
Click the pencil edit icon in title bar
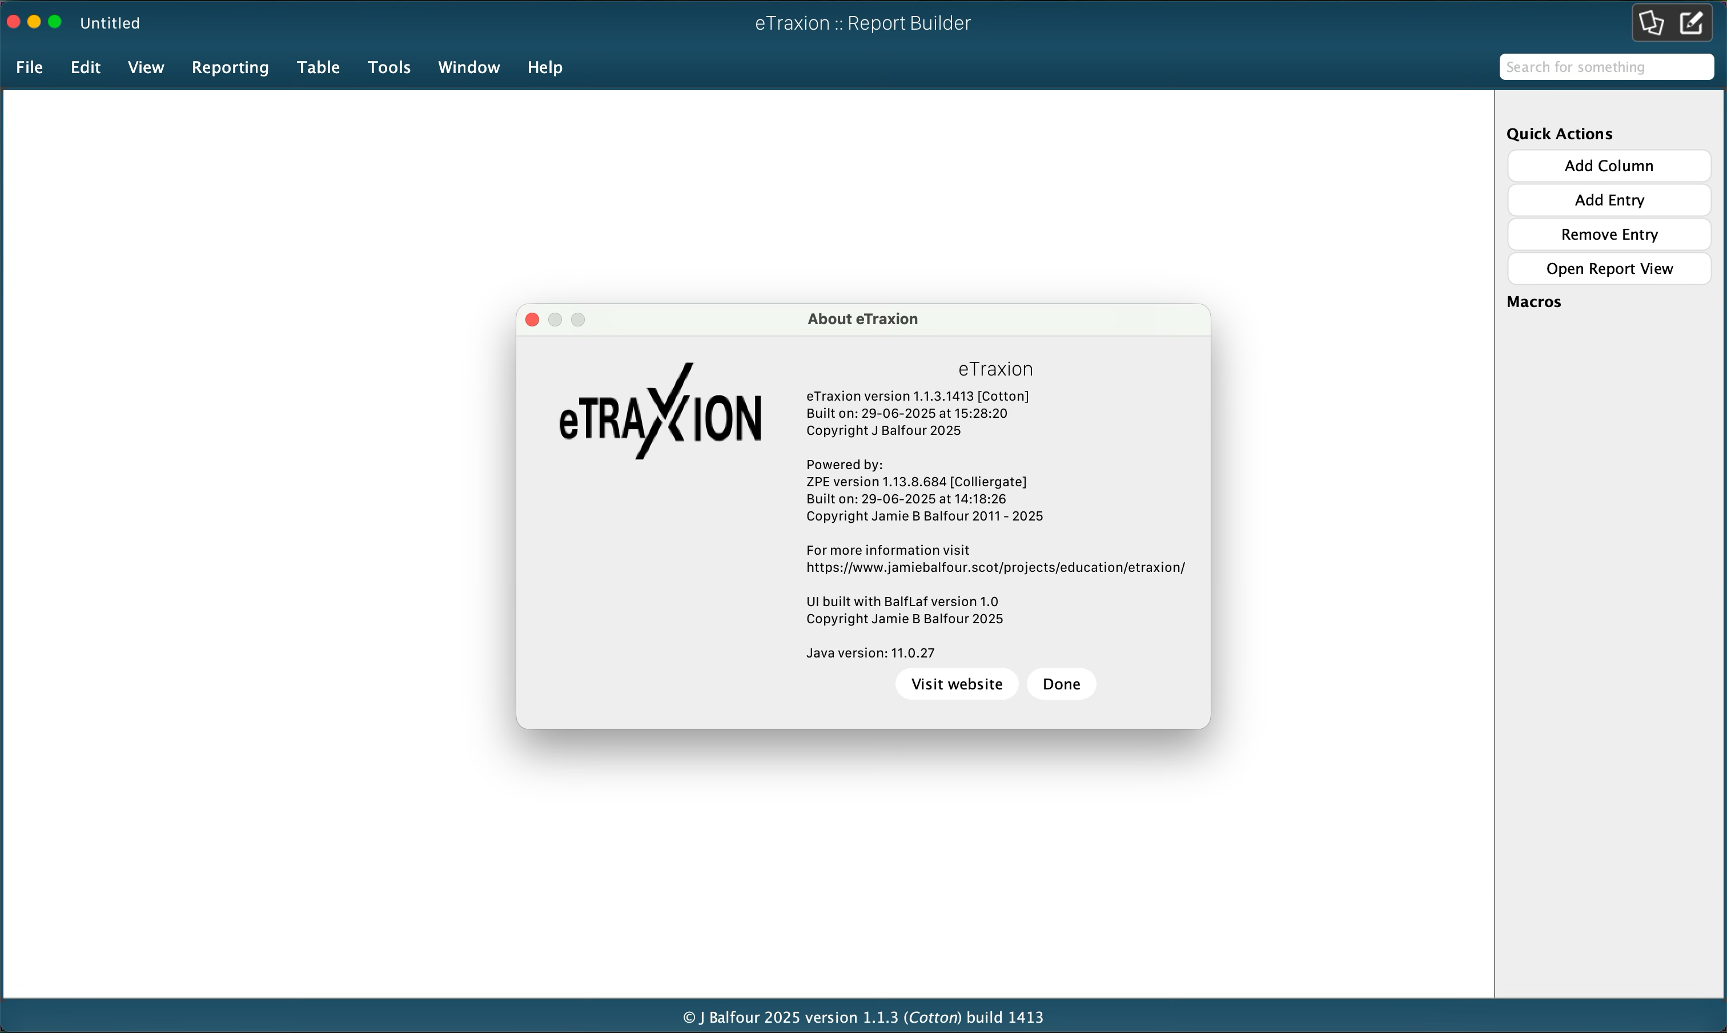point(1692,23)
